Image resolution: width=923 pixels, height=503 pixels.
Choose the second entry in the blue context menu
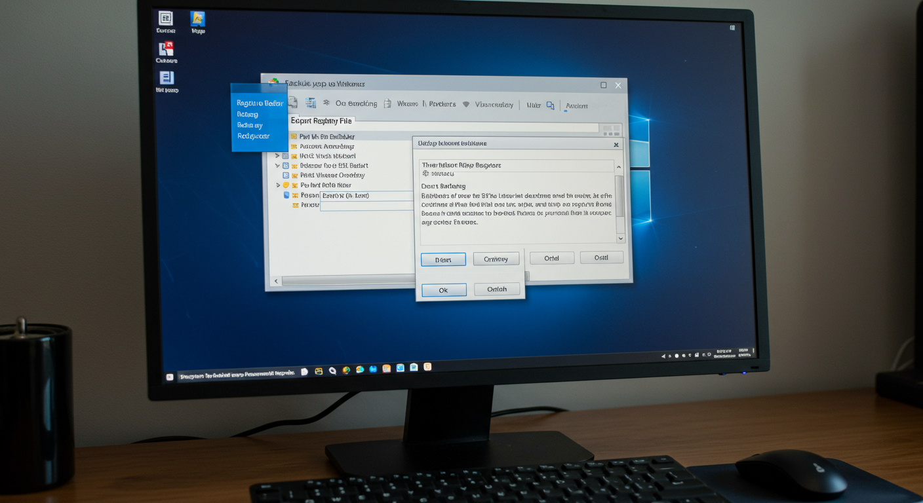(248, 114)
